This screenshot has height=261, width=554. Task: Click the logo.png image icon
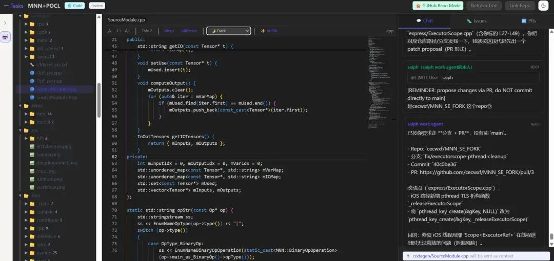pyautogui.click(x=32, y=171)
